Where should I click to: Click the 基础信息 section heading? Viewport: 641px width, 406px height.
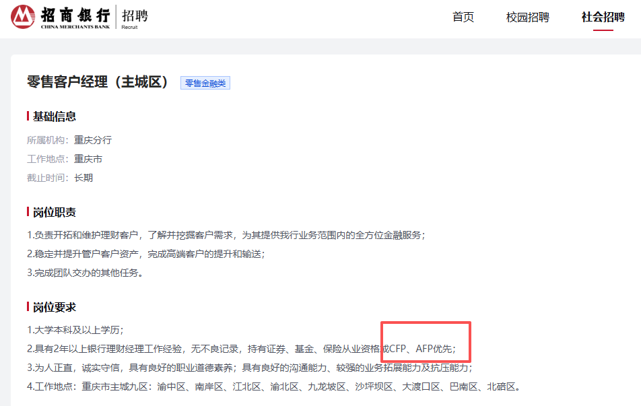point(55,116)
